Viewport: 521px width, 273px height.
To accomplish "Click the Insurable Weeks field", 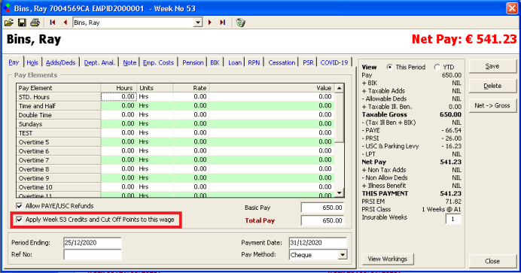I will tap(453, 219).
